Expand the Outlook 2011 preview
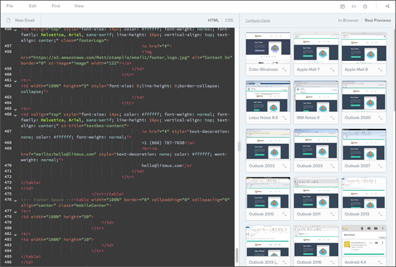Image resolution: width=396 pixels, height=267 pixels. coord(333,214)
